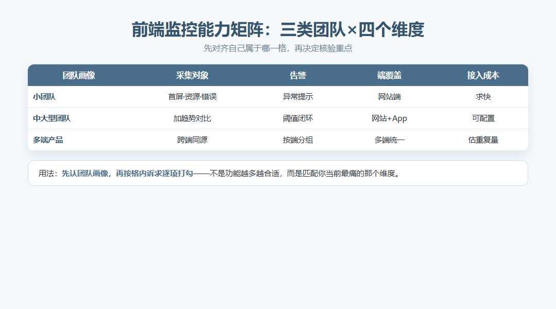Select the 中大型团队 row label
The image size is (556, 309).
[x=52, y=118]
